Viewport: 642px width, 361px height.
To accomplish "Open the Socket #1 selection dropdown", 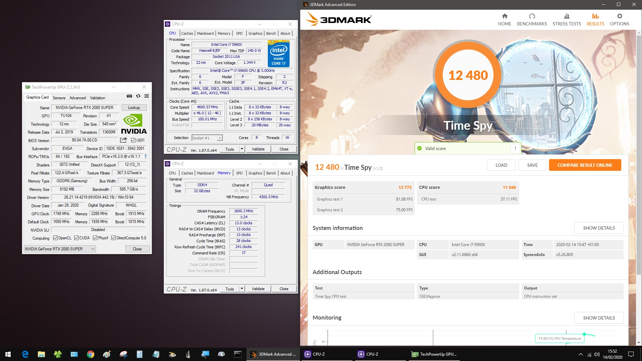I will pos(219,137).
